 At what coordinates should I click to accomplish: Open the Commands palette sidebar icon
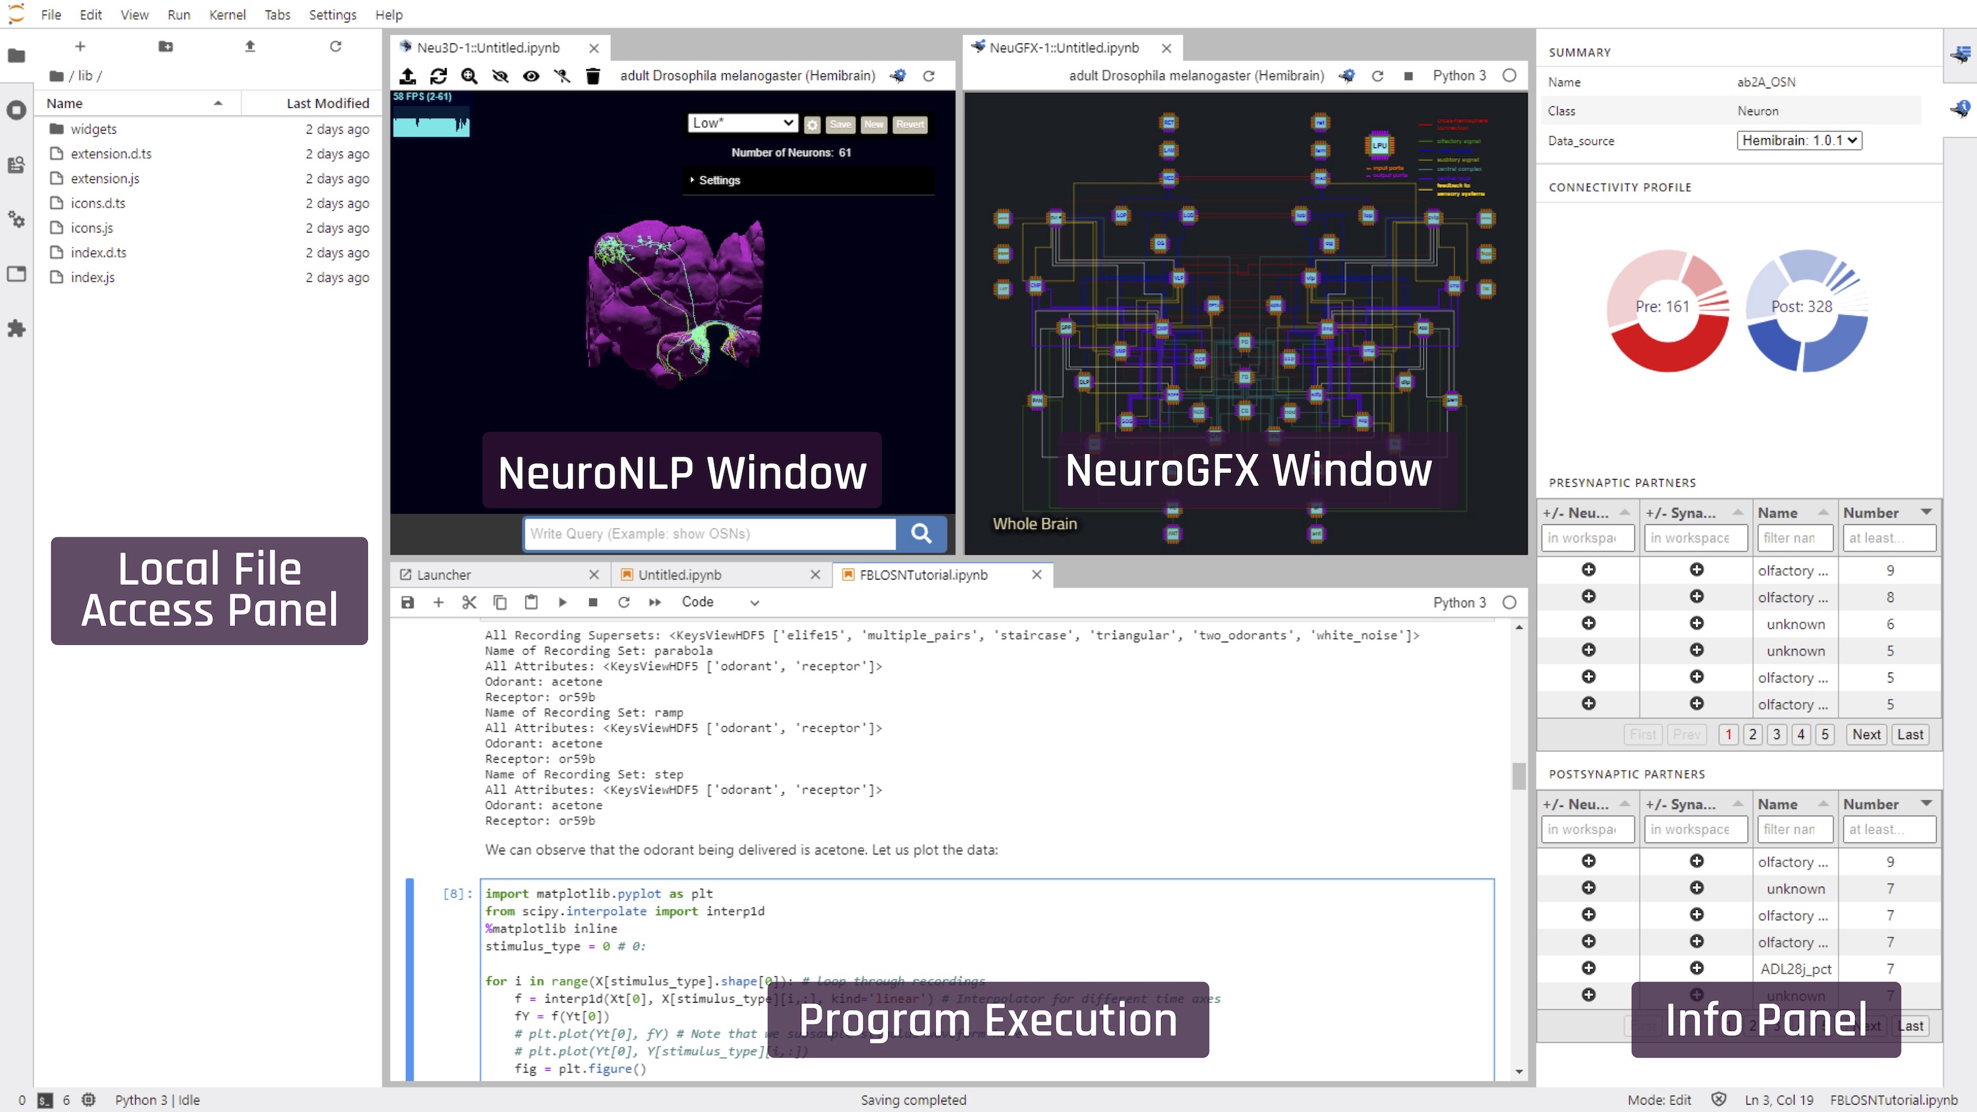click(x=16, y=164)
